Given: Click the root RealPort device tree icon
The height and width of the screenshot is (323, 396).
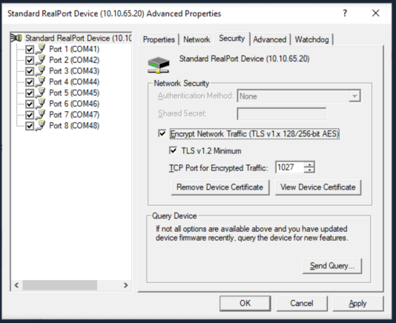Looking at the screenshot, I should click(16, 38).
